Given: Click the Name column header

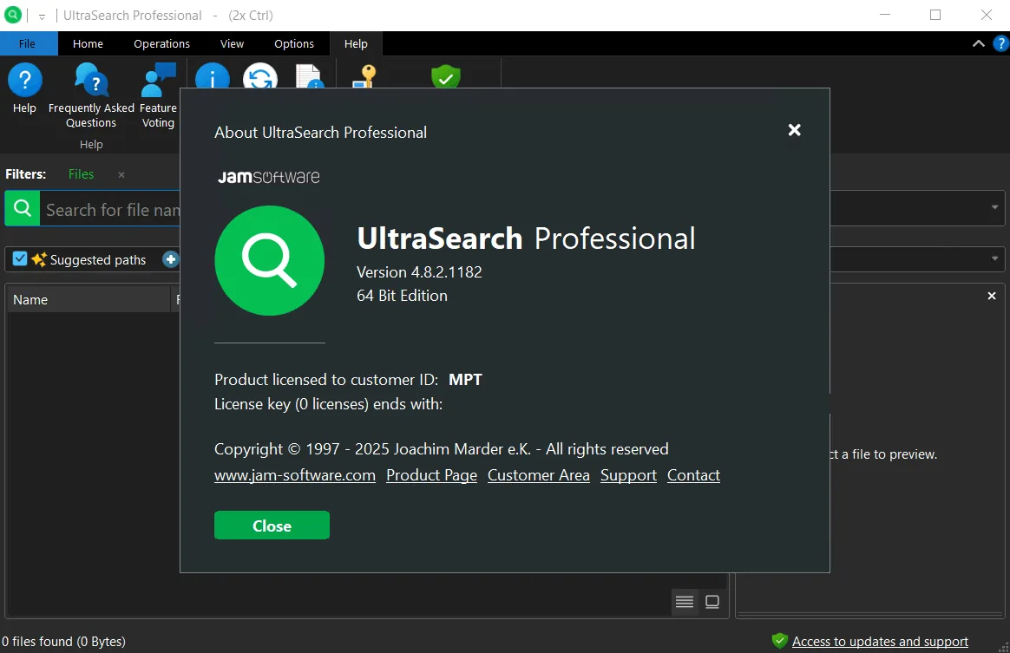Looking at the screenshot, I should pyautogui.click(x=89, y=299).
